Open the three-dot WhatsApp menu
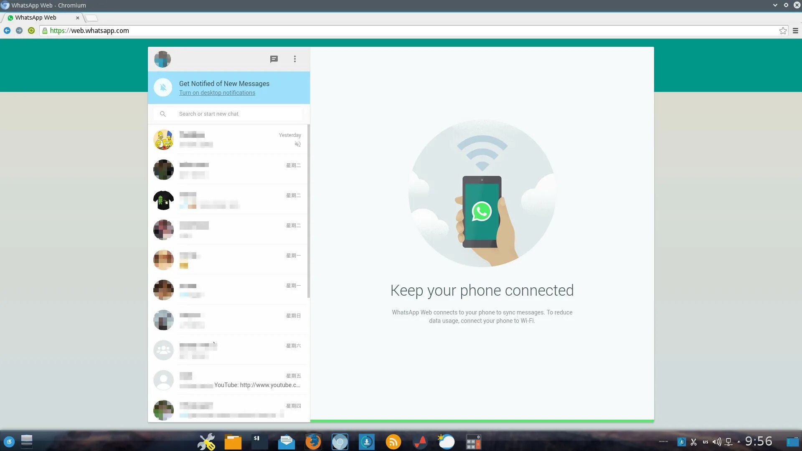 (x=295, y=59)
